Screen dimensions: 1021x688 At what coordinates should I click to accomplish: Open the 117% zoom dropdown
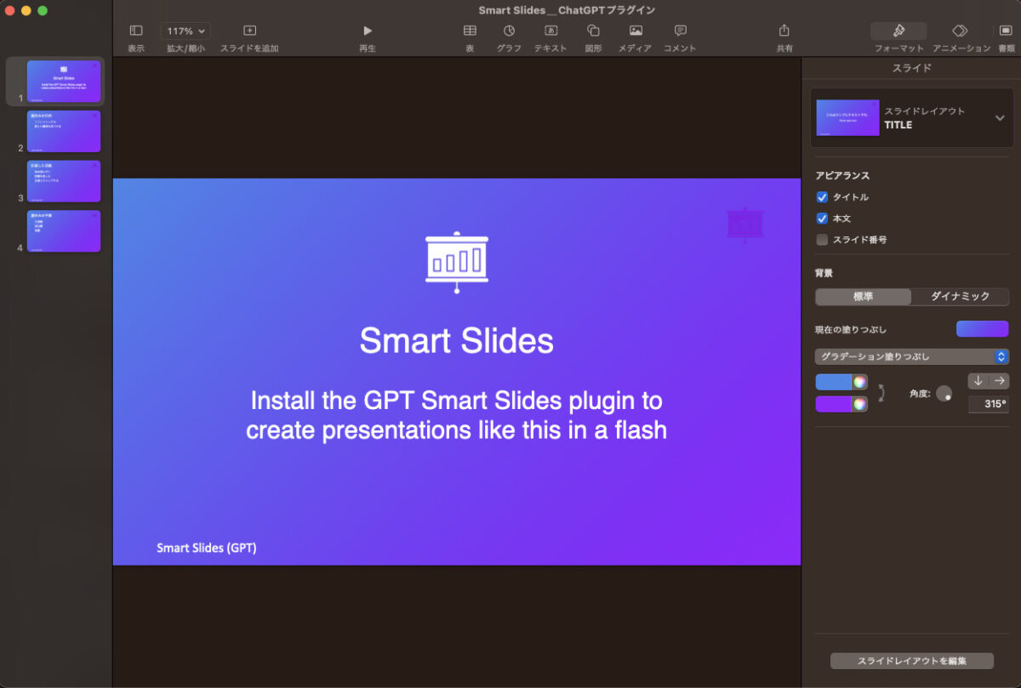click(185, 31)
